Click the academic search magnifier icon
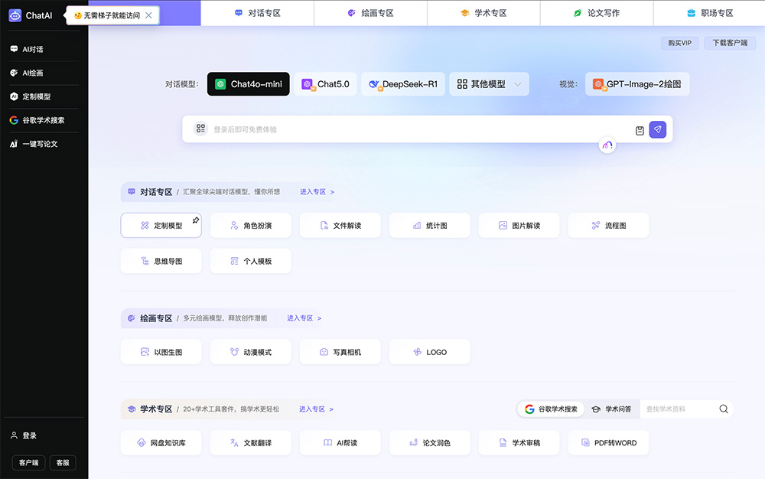The image size is (765, 479). (724, 409)
